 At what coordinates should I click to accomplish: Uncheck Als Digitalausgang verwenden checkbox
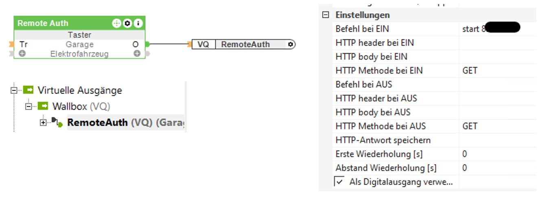pos(339,181)
